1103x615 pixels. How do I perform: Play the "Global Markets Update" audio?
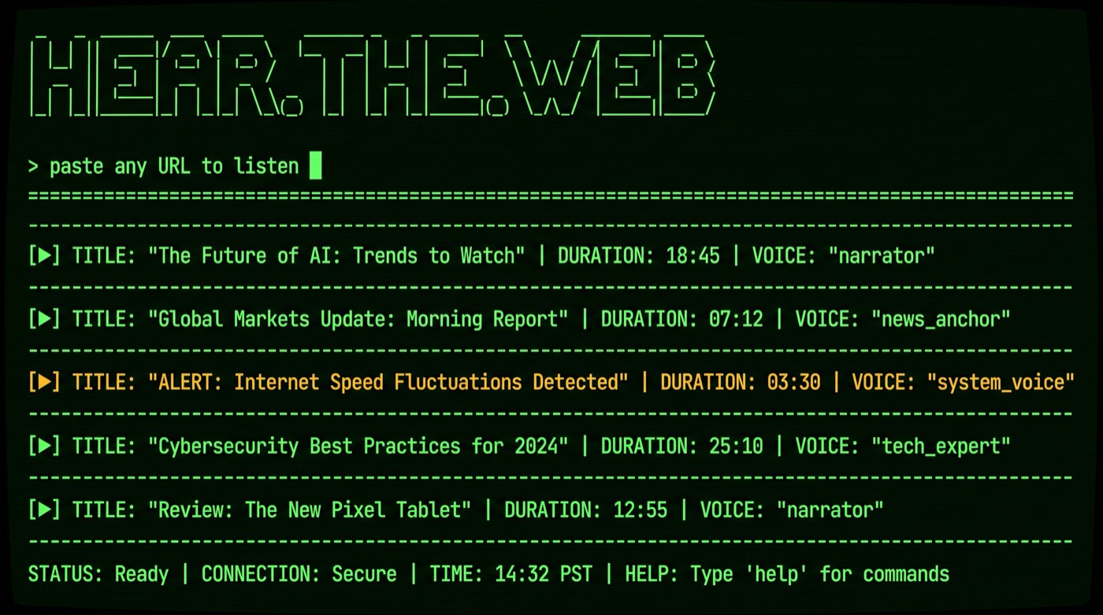[45, 319]
